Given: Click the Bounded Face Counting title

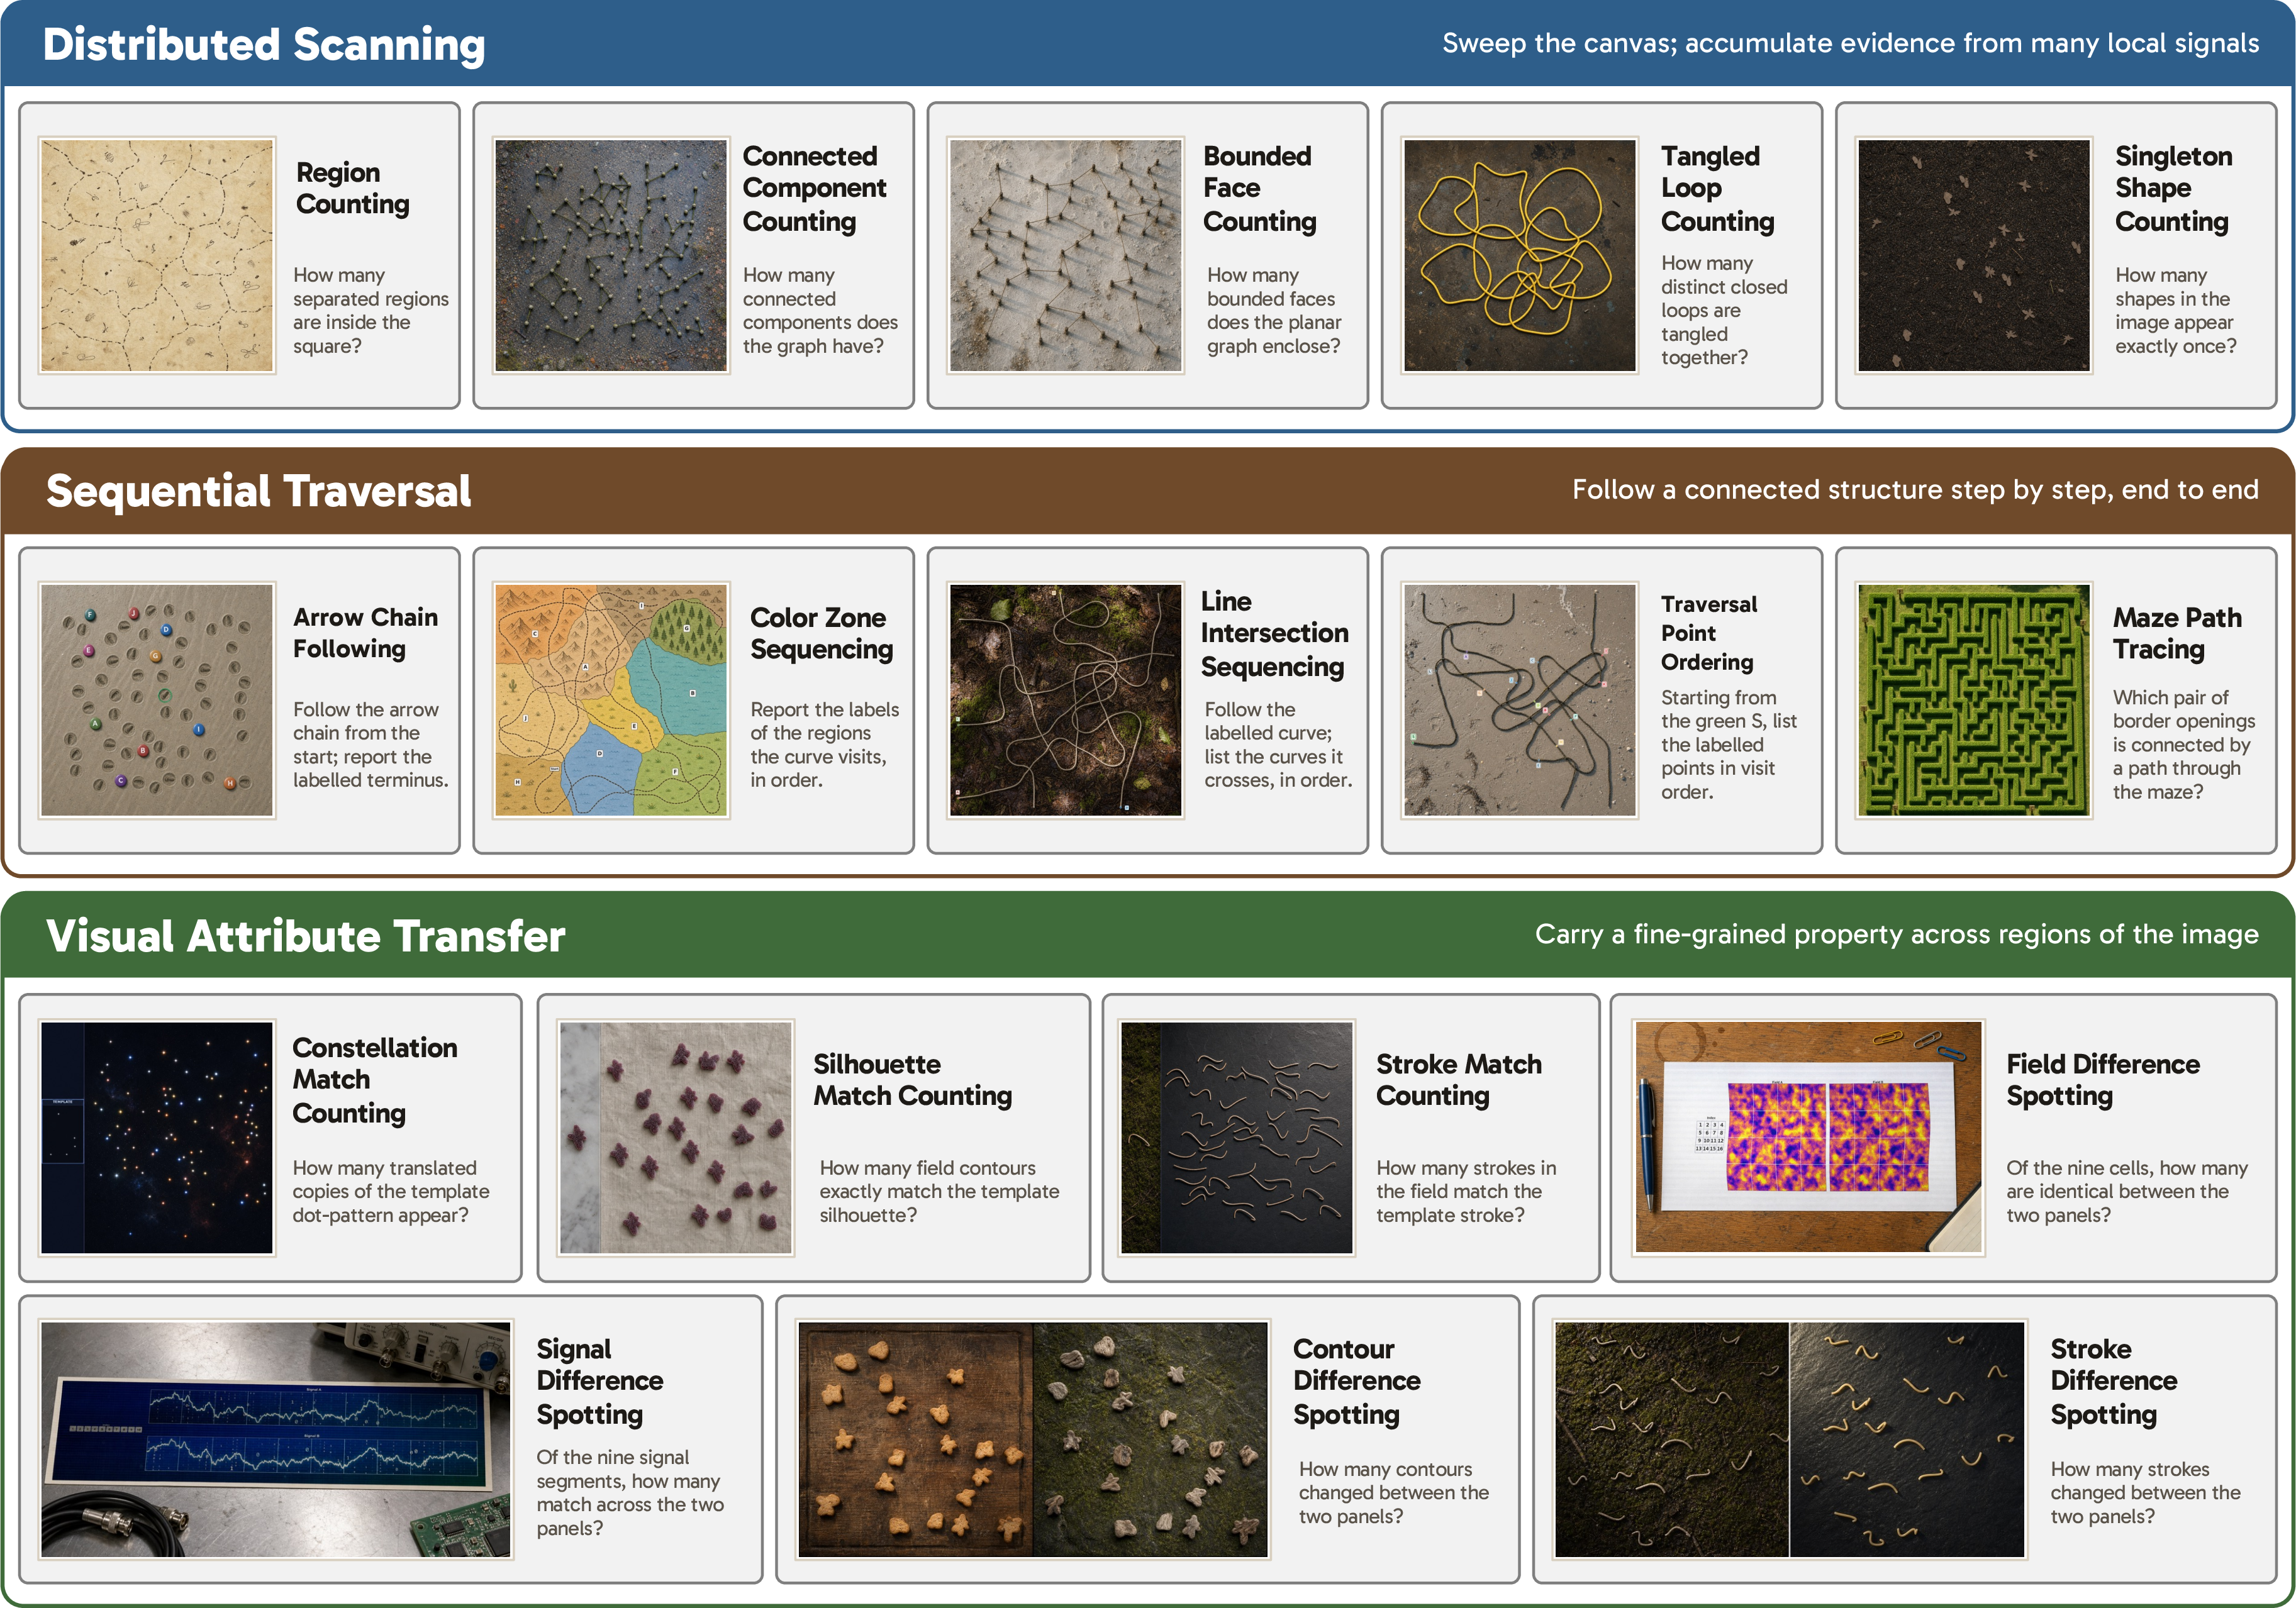Looking at the screenshot, I should click(1259, 188).
